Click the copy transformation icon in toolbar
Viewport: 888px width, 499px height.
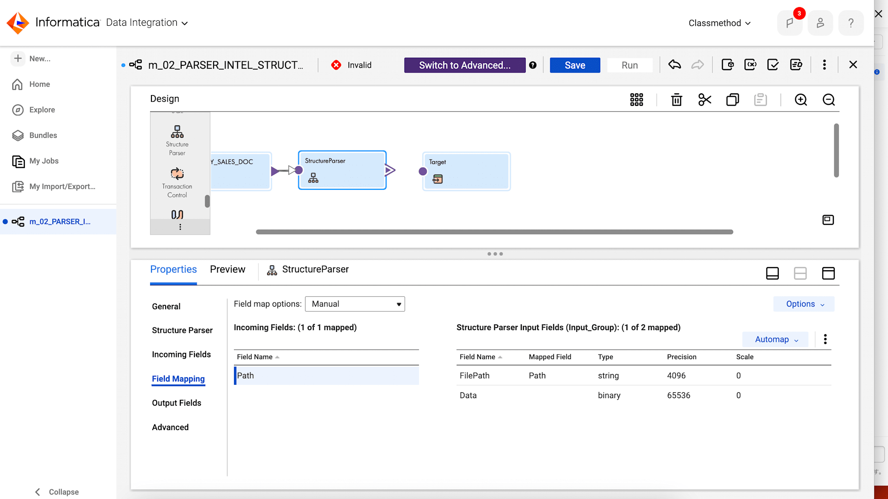click(732, 100)
